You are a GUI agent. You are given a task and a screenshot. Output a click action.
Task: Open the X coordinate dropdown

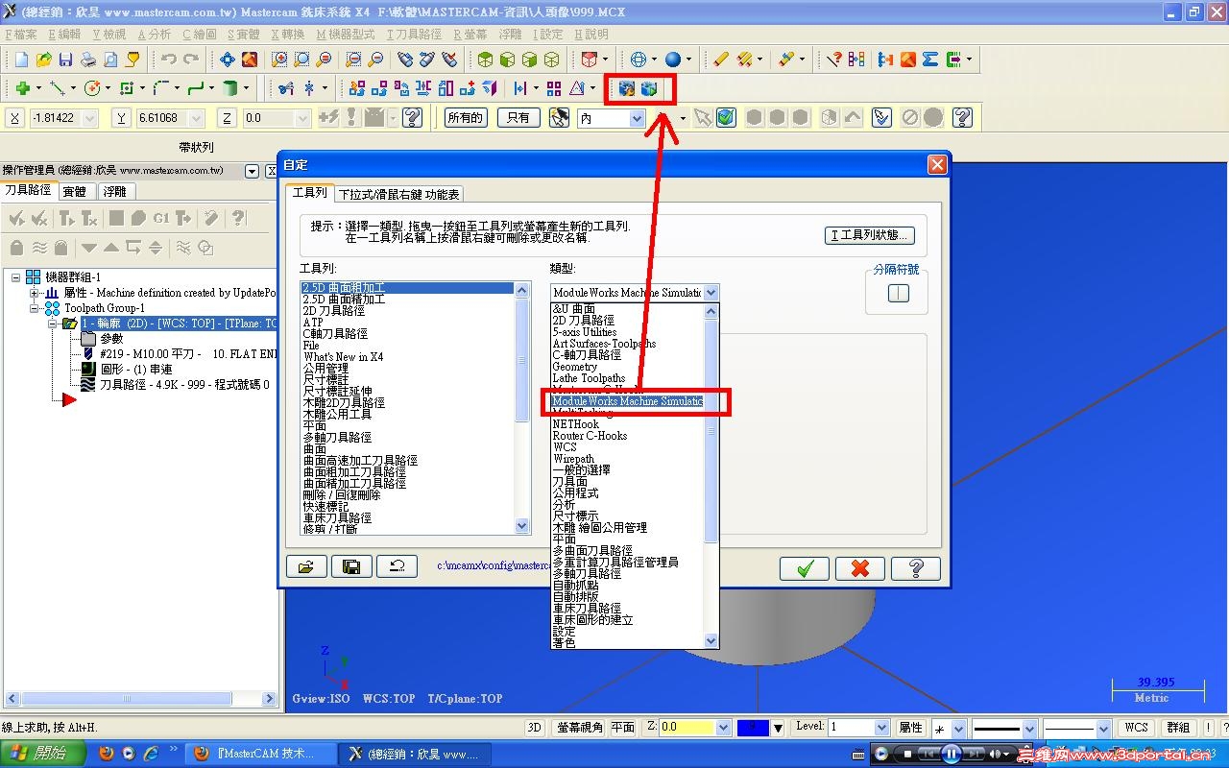90,118
